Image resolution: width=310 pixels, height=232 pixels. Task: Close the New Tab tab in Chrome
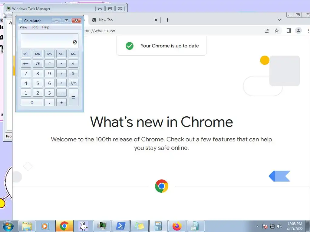156,20
